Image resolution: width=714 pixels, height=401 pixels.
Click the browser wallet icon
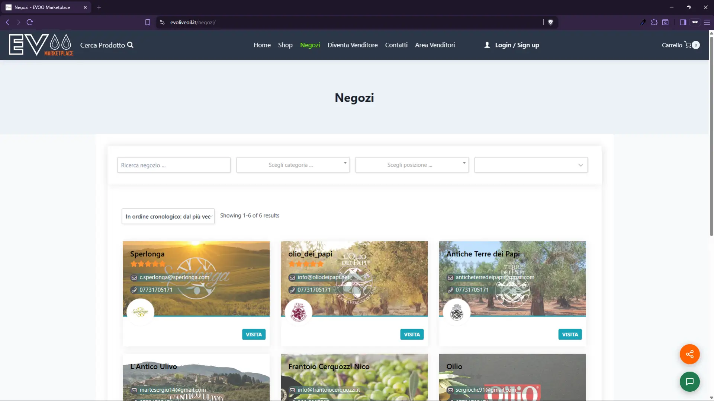[x=665, y=22]
